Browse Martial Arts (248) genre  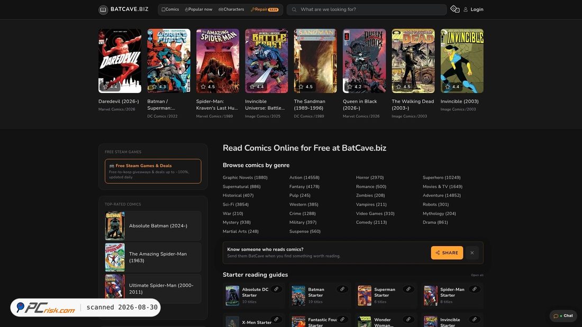[241, 231]
